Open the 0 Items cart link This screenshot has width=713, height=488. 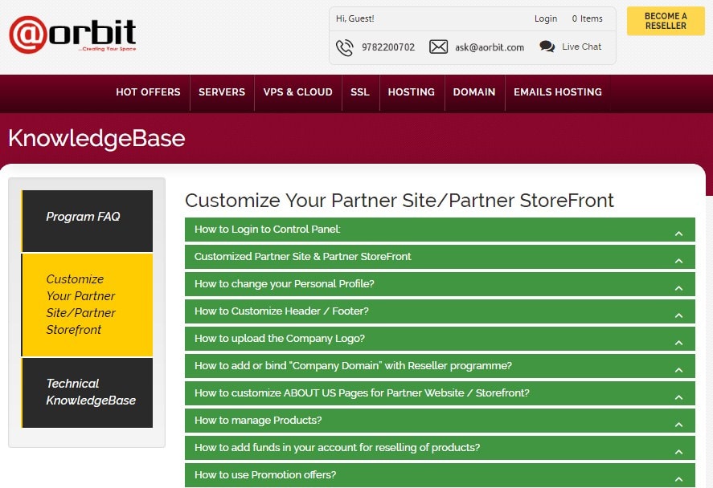587,18
